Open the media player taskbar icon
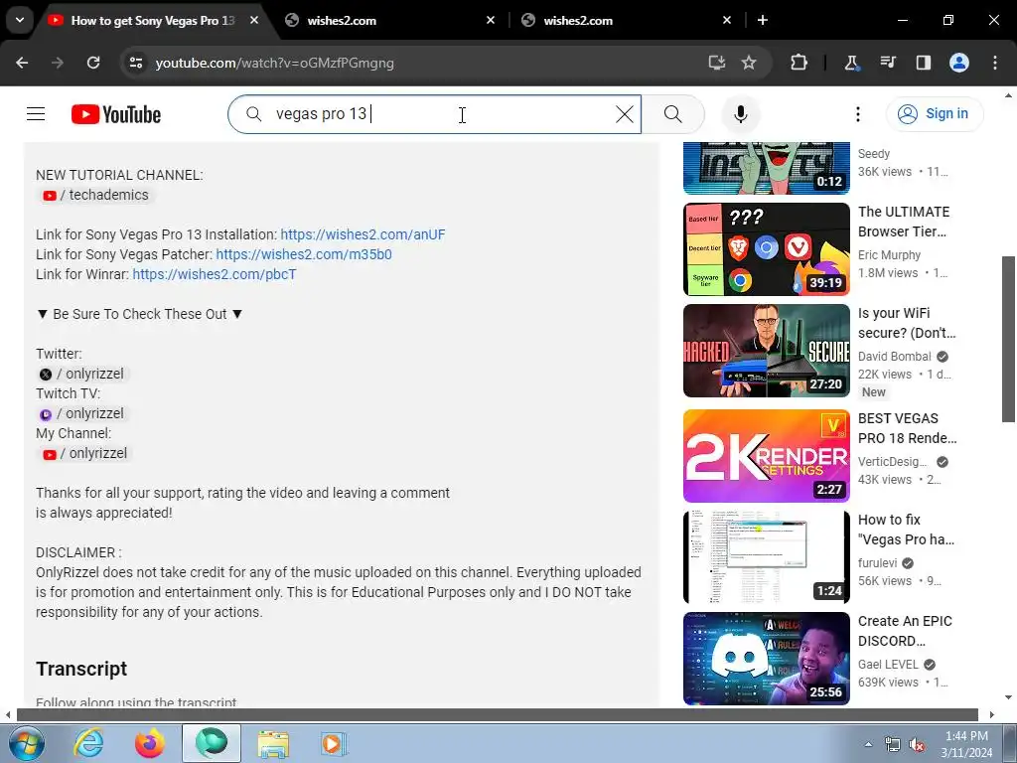 (x=333, y=743)
